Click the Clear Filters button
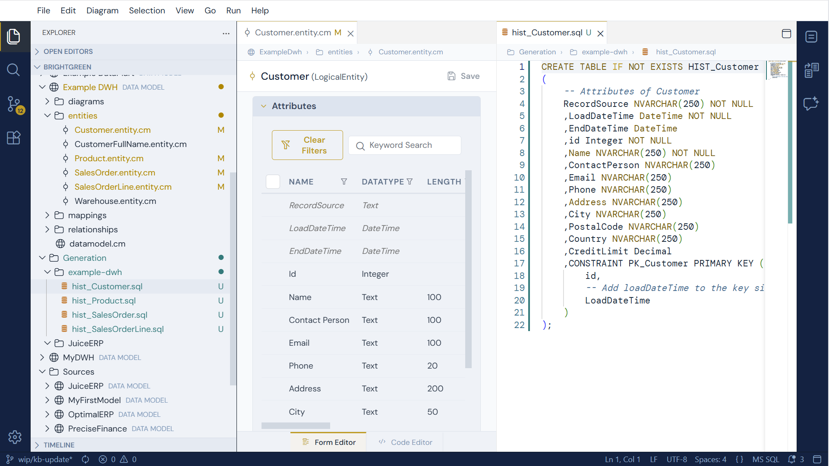The width and height of the screenshot is (829, 466). tap(307, 145)
